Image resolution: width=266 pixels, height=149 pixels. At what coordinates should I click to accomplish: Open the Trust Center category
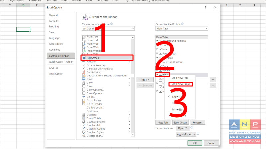(x=56, y=74)
